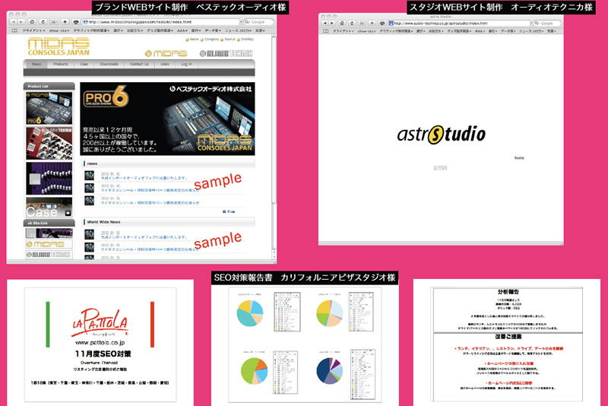Expand クライアント bookmark folder in astro studio window
Viewport: 608px width, 406px height.
pos(344,31)
